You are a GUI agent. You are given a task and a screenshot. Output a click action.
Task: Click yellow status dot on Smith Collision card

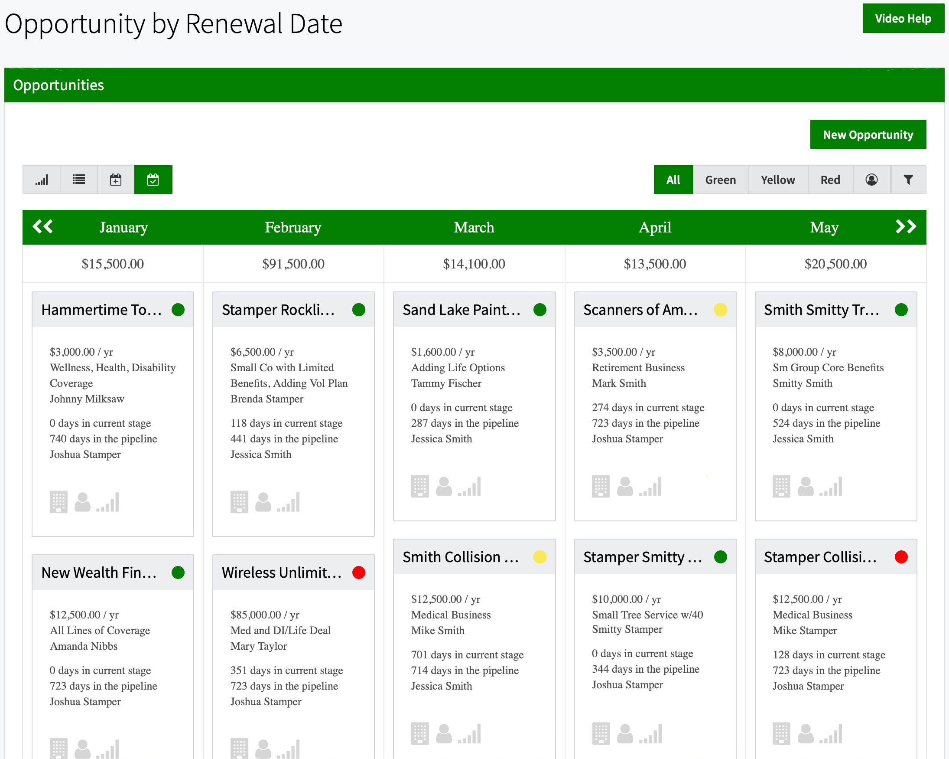pos(539,557)
